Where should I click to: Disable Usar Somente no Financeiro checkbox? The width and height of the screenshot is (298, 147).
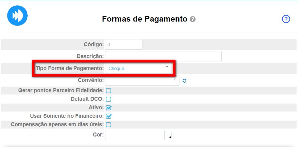coord(109,116)
